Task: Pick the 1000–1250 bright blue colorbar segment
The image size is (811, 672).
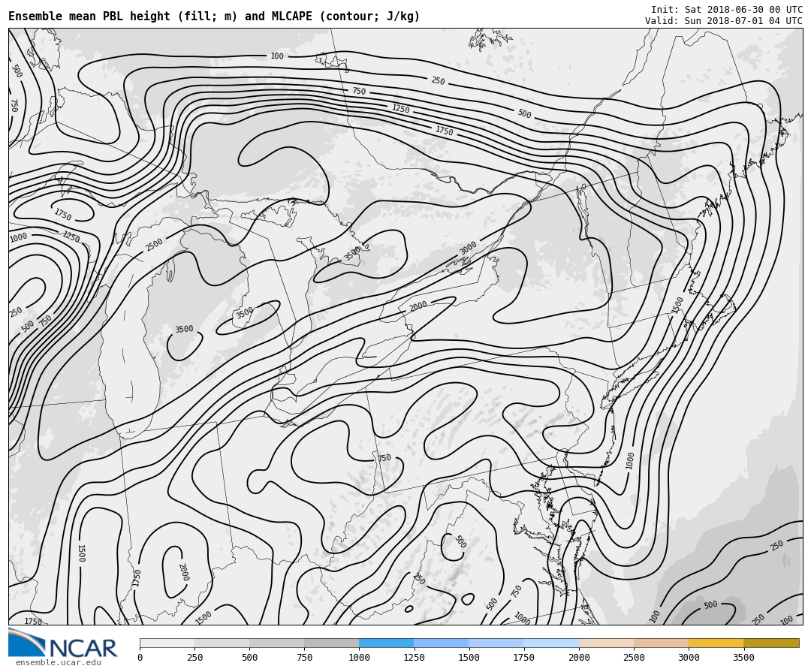Action: point(387,643)
